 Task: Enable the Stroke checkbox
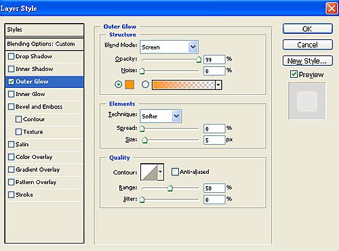point(11,195)
